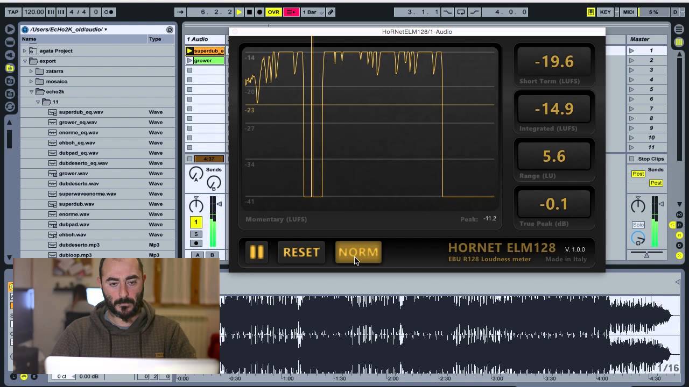Image resolution: width=689 pixels, height=387 pixels.
Task: Toggle the Follow playback button
Action: point(180,12)
